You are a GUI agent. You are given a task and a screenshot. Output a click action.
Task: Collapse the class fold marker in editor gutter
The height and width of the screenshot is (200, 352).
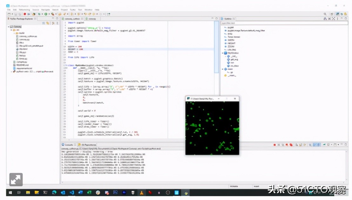[x=66, y=65]
